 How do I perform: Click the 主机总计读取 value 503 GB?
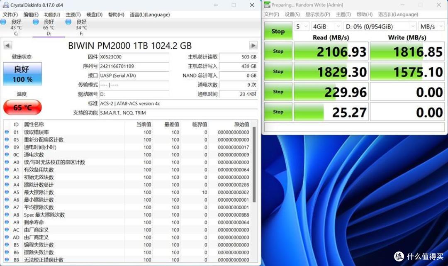[238, 57]
